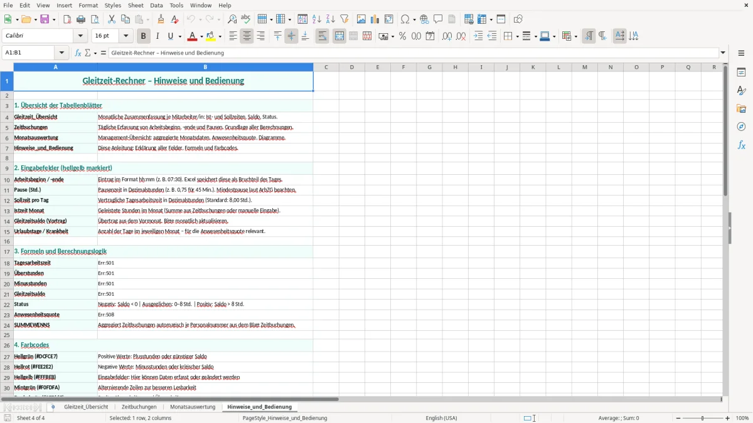Open the Format menu

point(88,5)
